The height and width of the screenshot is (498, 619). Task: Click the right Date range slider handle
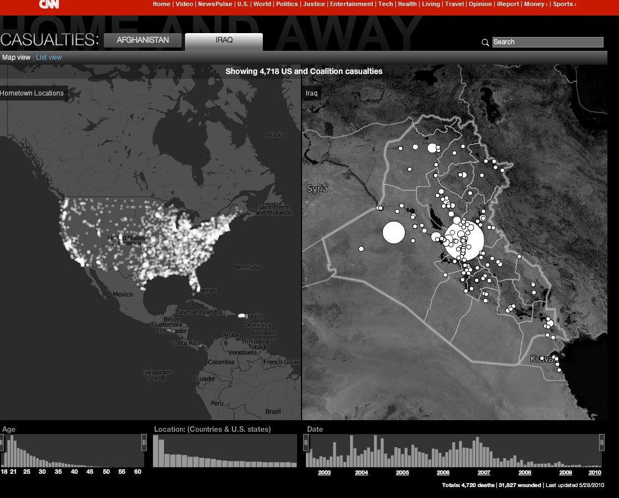pyautogui.click(x=601, y=441)
